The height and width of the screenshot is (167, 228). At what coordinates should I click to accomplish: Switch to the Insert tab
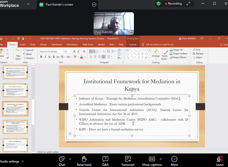(x=23, y=45)
